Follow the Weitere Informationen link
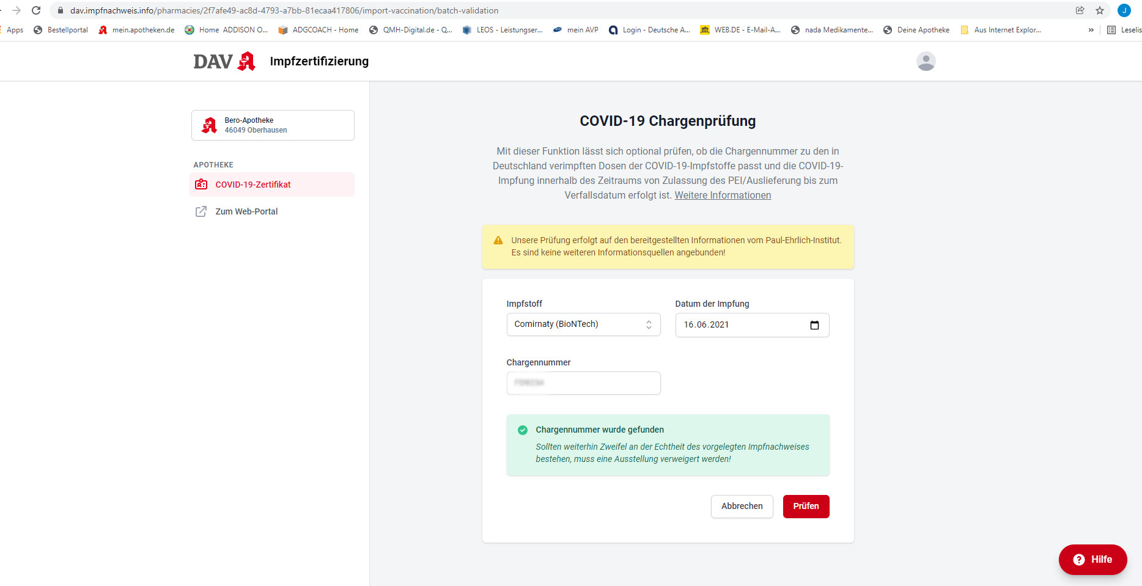1142x586 pixels. tap(723, 196)
